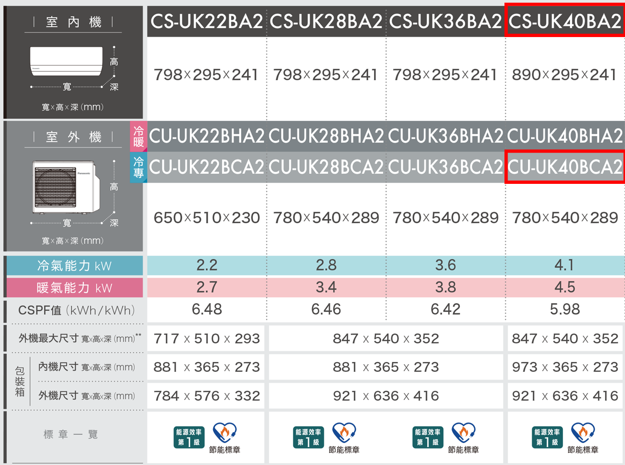Select the highlighted CS-UK40BA2 model header
The height and width of the screenshot is (465, 625).
tap(565, 21)
